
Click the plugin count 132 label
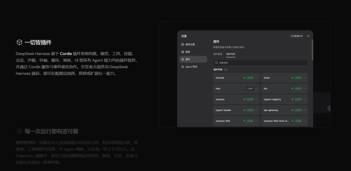[226, 70]
